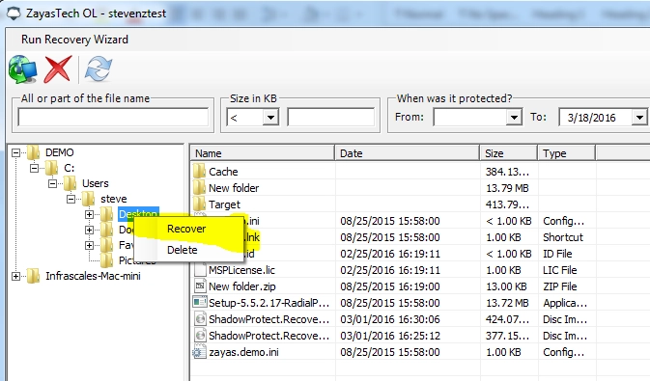Select Delete in the context menu
Viewport: 650px width, 381px height.
click(x=182, y=250)
